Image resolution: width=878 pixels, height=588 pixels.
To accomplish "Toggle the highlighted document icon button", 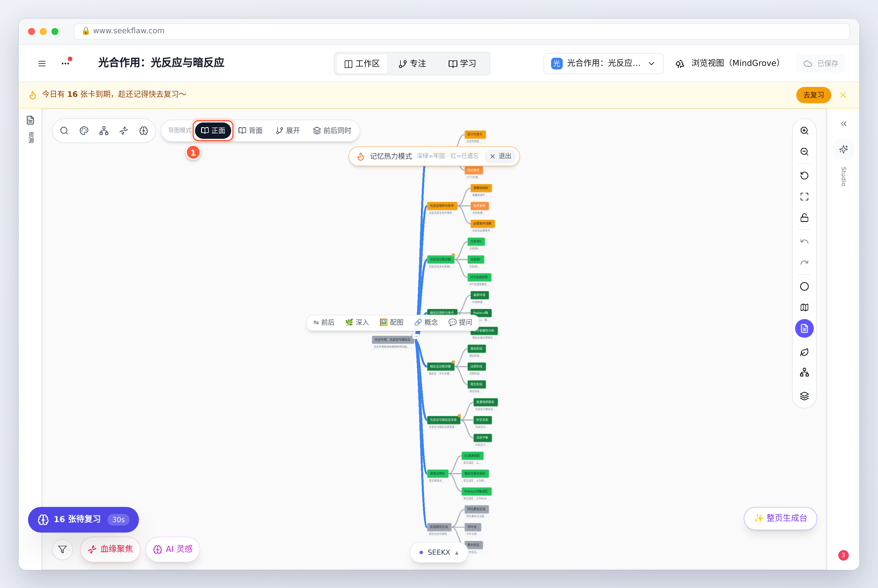I will [804, 328].
